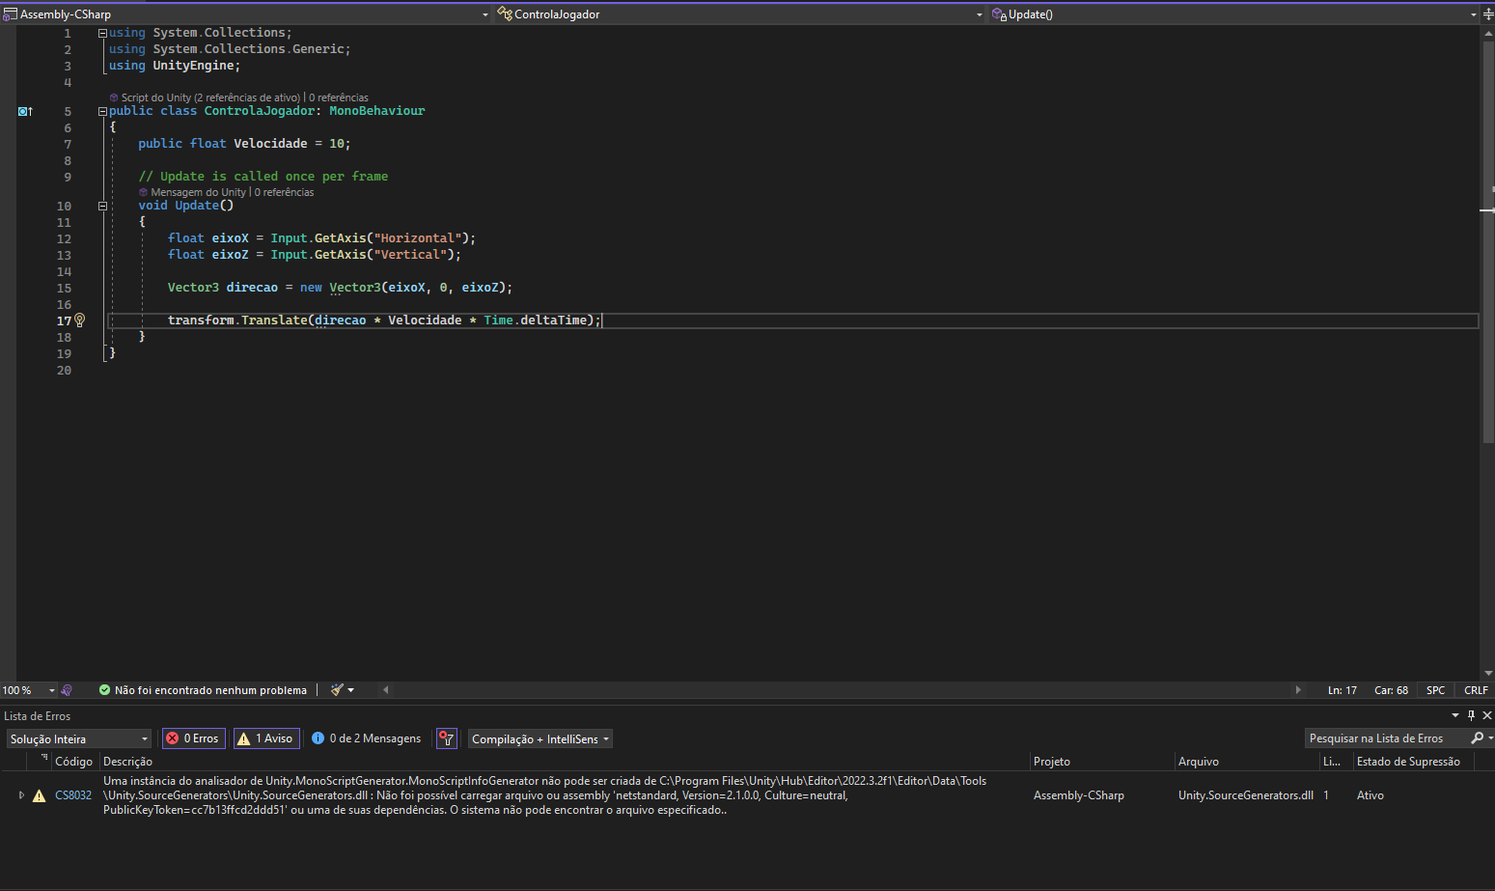Open the CS8032 error code link
This screenshot has width=1495, height=891.
tap(73, 795)
